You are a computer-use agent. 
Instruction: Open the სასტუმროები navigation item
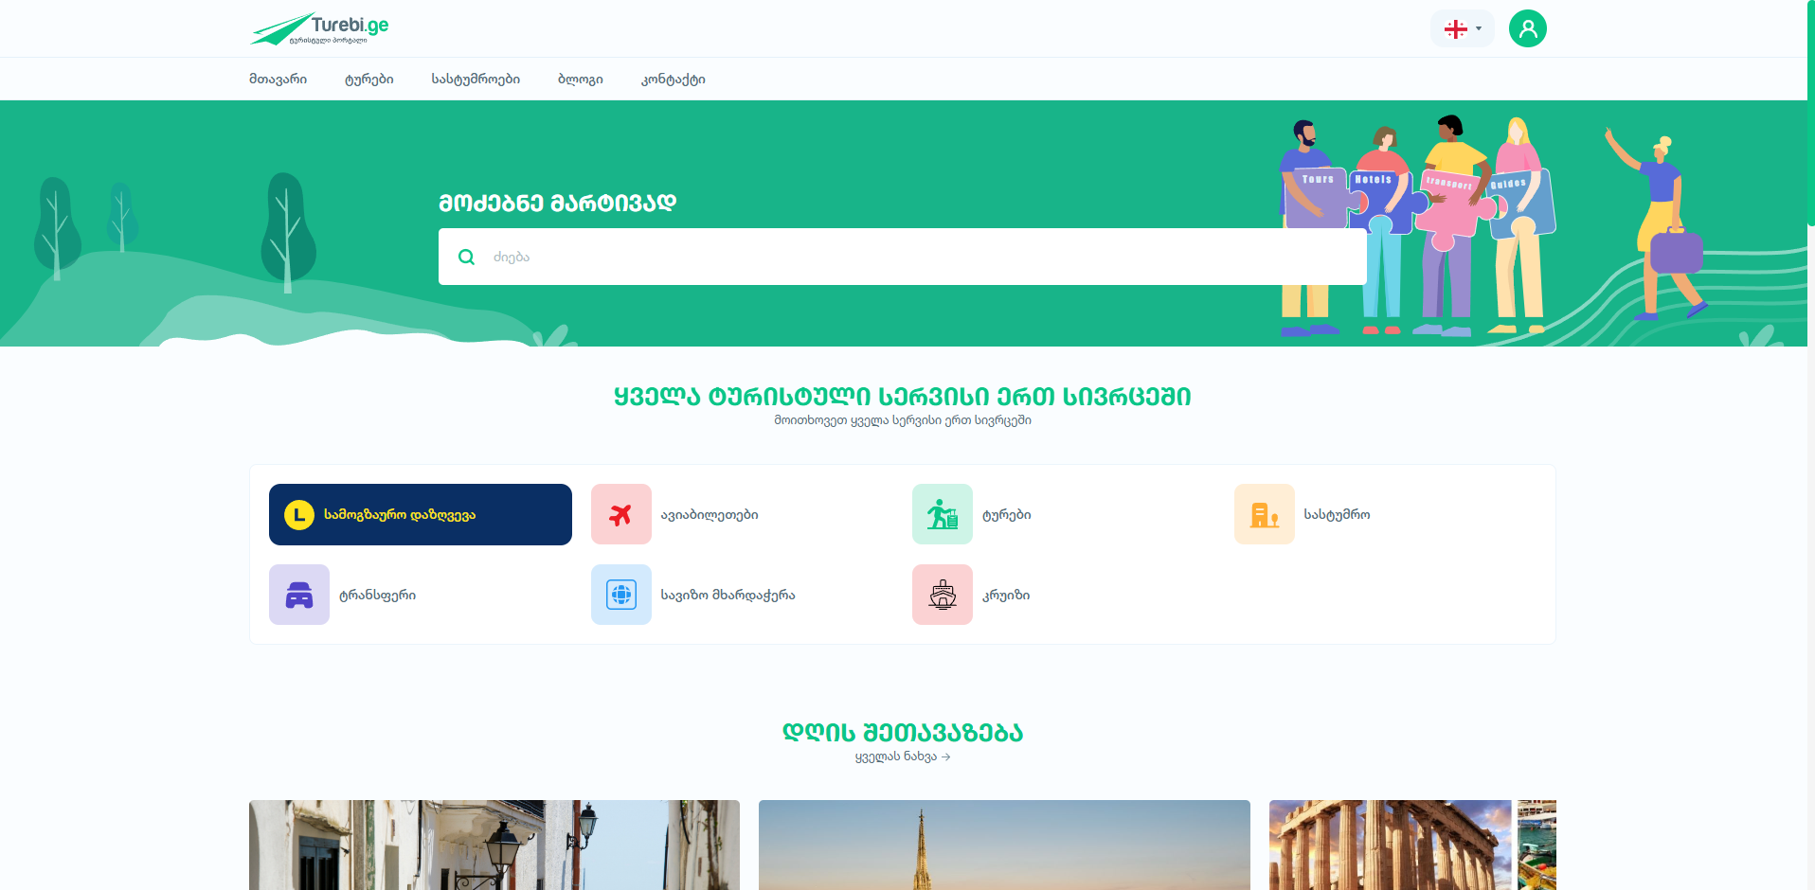[476, 80]
